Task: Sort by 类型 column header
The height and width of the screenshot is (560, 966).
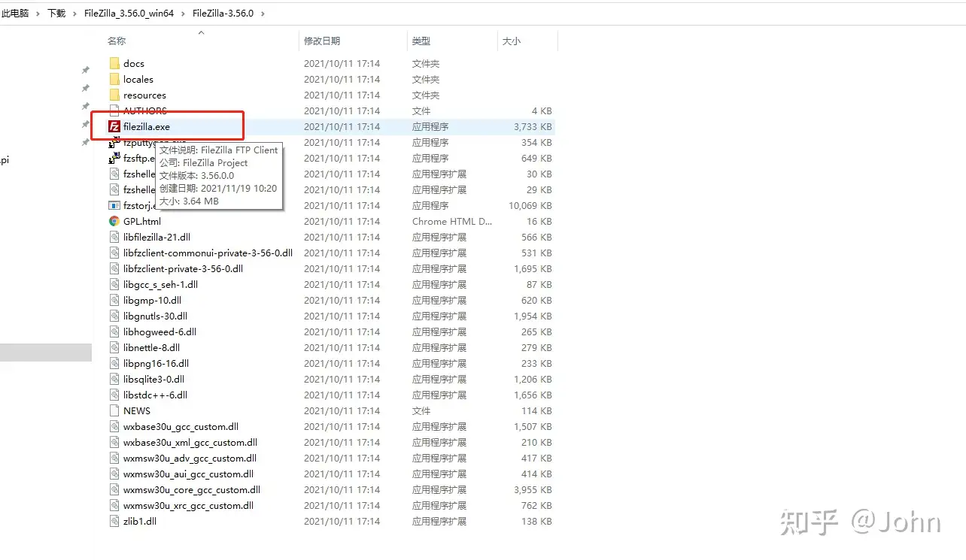Action: coord(421,41)
